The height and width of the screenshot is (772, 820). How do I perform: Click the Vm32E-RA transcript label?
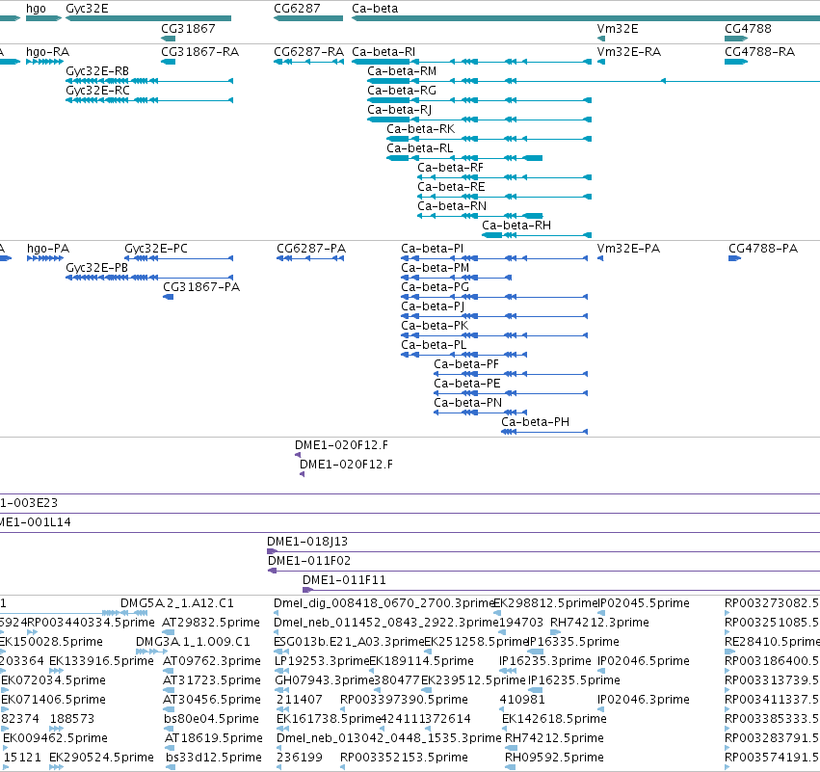(629, 52)
